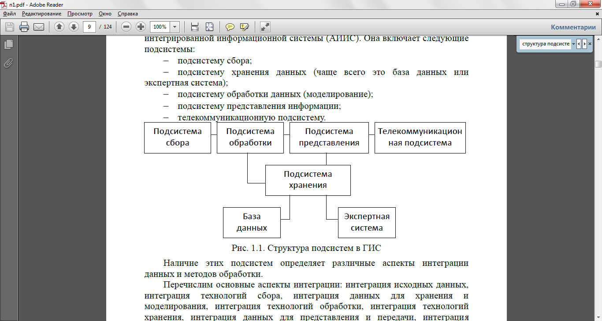
Task: Click the vertical scrollbar thumb
Action: coord(598,64)
